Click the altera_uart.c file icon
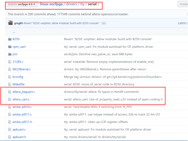This screenshot has width=188, height=141. [10, 99]
